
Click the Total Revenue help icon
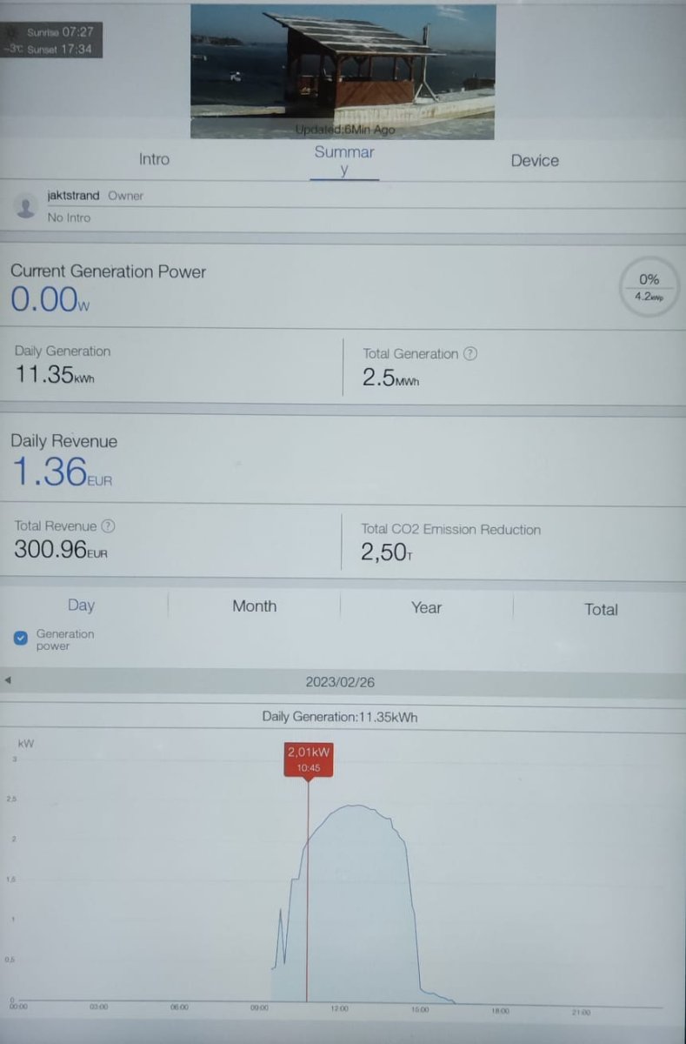(108, 525)
